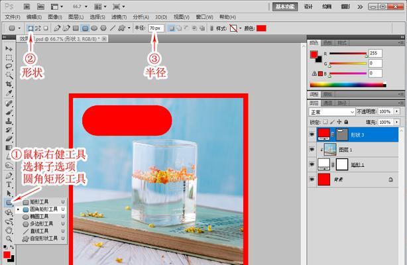Image resolution: width=407 pixels, height=265 pixels.
Task: Open the 填充 fill slider arrow
Action: [x=397, y=122]
